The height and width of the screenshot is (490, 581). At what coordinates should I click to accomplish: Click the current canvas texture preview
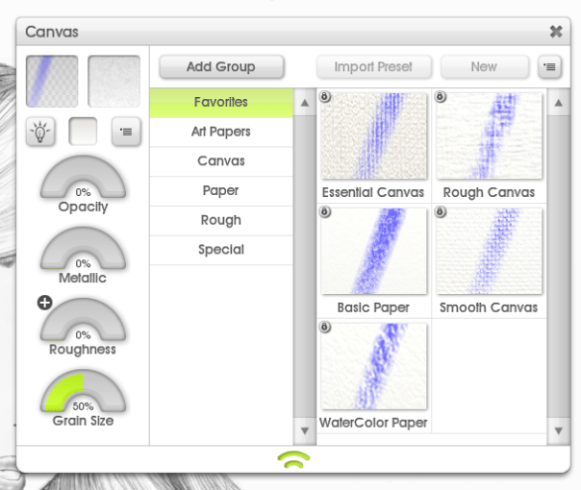pos(53,81)
